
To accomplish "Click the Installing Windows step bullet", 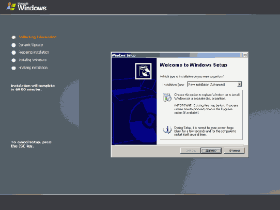I will pyautogui.click(x=13, y=60).
